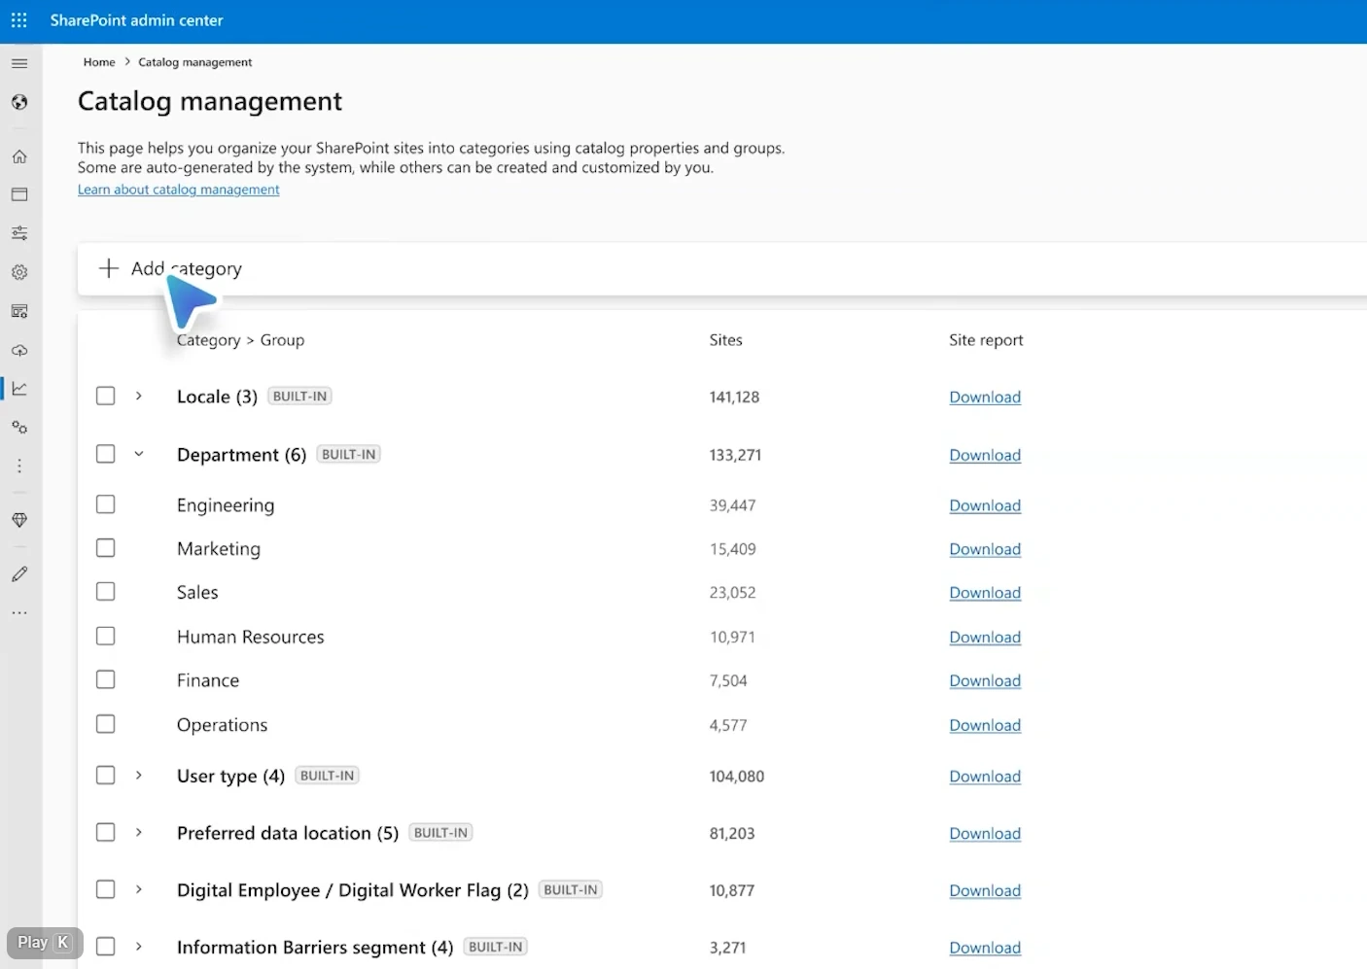Click the 23,052 sites count for Sales
1367x969 pixels.
pyautogui.click(x=732, y=593)
